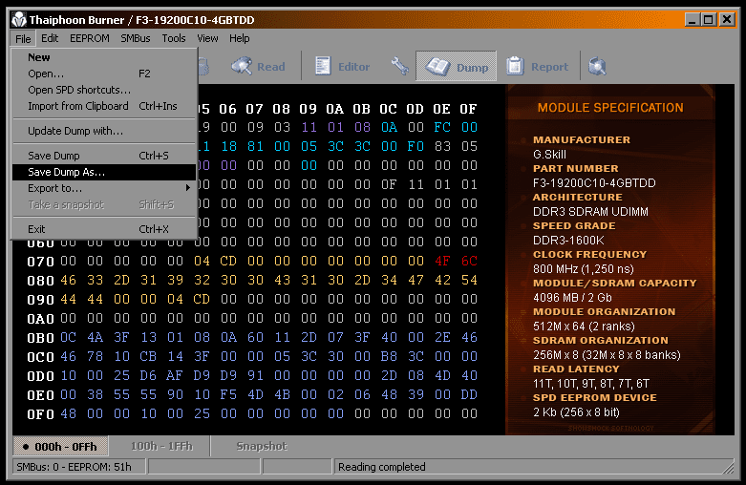Click the Reading completed status text
Screen dimensions: 746x485
point(381,467)
